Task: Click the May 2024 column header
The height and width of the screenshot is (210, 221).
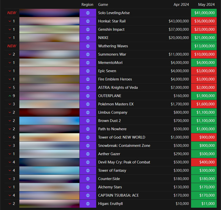Action: pos(206,4)
